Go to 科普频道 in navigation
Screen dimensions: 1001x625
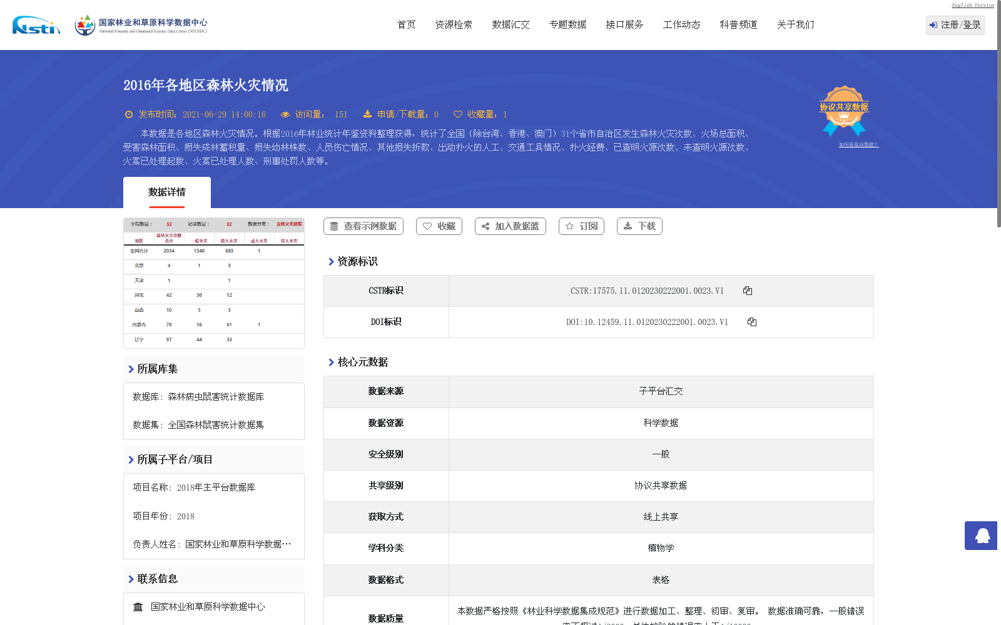coord(738,25)
